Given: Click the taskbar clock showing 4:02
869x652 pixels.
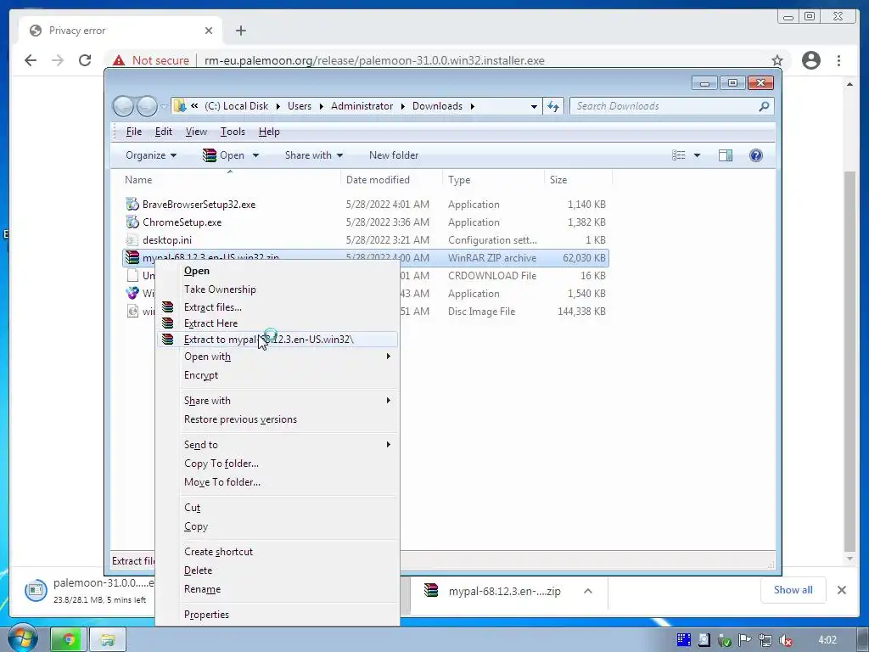Looking at the screenshot, I should pyautogui.click(x=827, y=640).
